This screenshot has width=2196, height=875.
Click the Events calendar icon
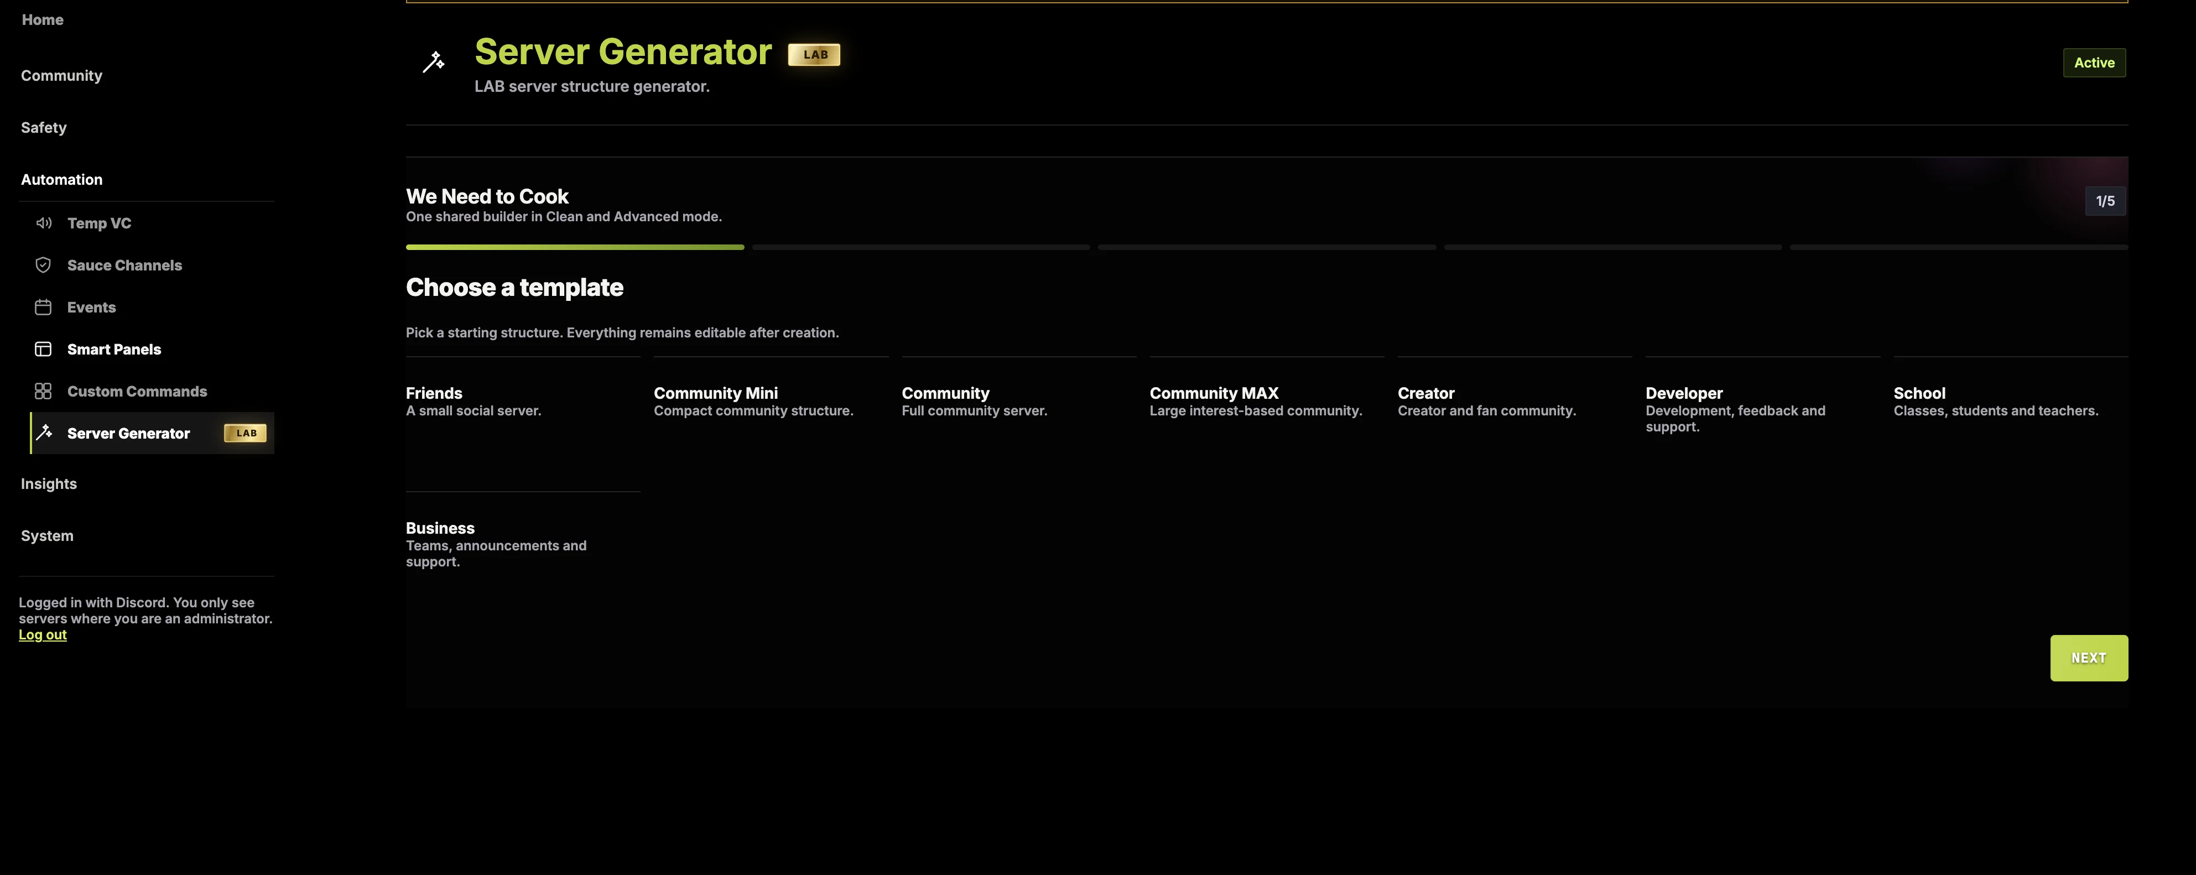click(44, 308)
